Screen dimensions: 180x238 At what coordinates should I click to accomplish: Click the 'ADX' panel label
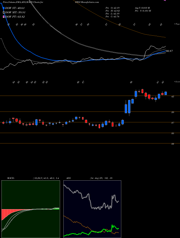(x=68, y=178)
